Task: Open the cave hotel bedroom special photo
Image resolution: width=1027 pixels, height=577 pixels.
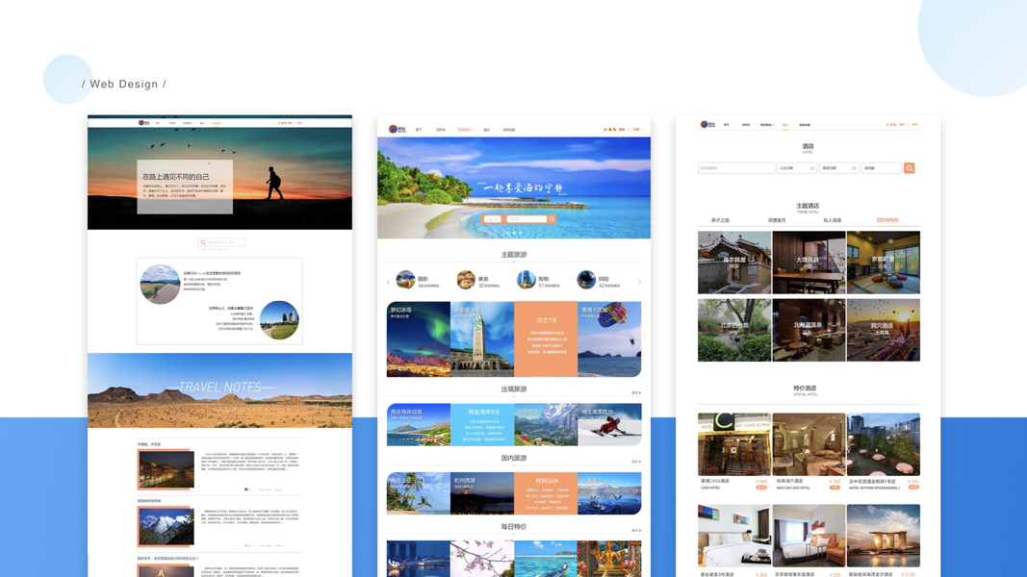Action: point(809,444)
